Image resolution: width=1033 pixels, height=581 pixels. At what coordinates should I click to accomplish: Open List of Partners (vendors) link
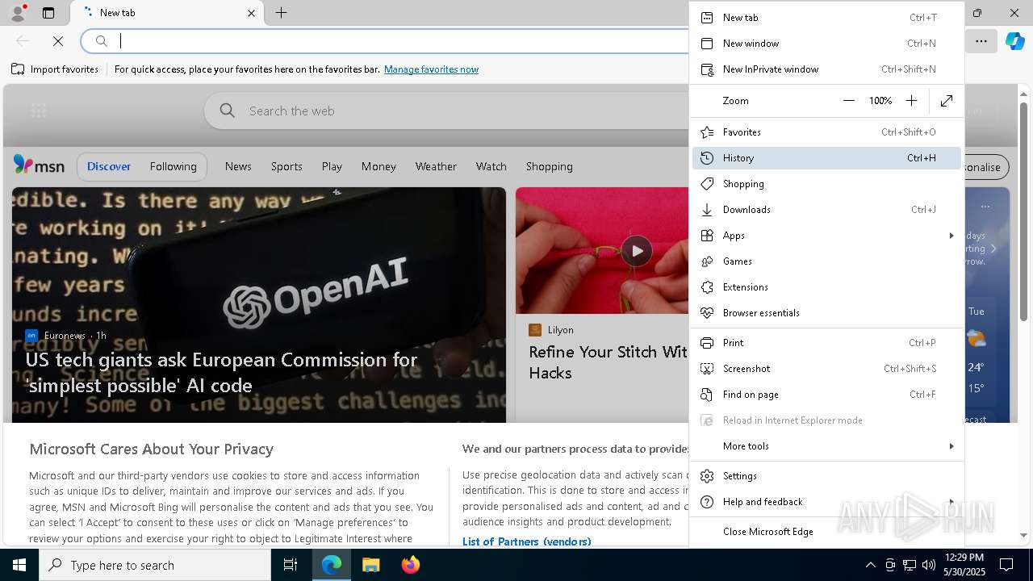coord(526,541)
